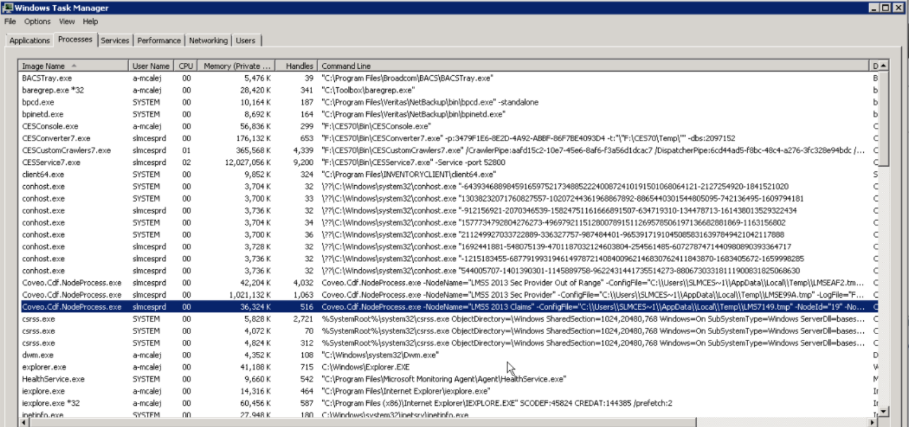The image size is (909, 427).
Task: Open the Users tab
Action: pyautogui.click(x=246, y=41)
